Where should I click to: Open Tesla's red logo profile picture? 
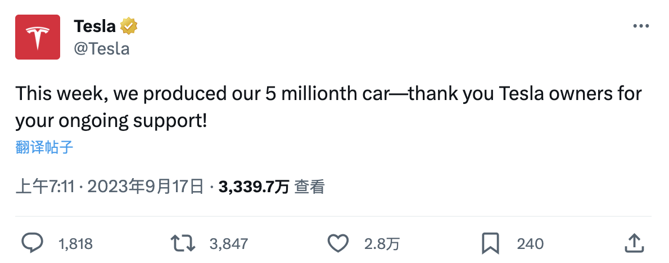click(x=38, y=37)
